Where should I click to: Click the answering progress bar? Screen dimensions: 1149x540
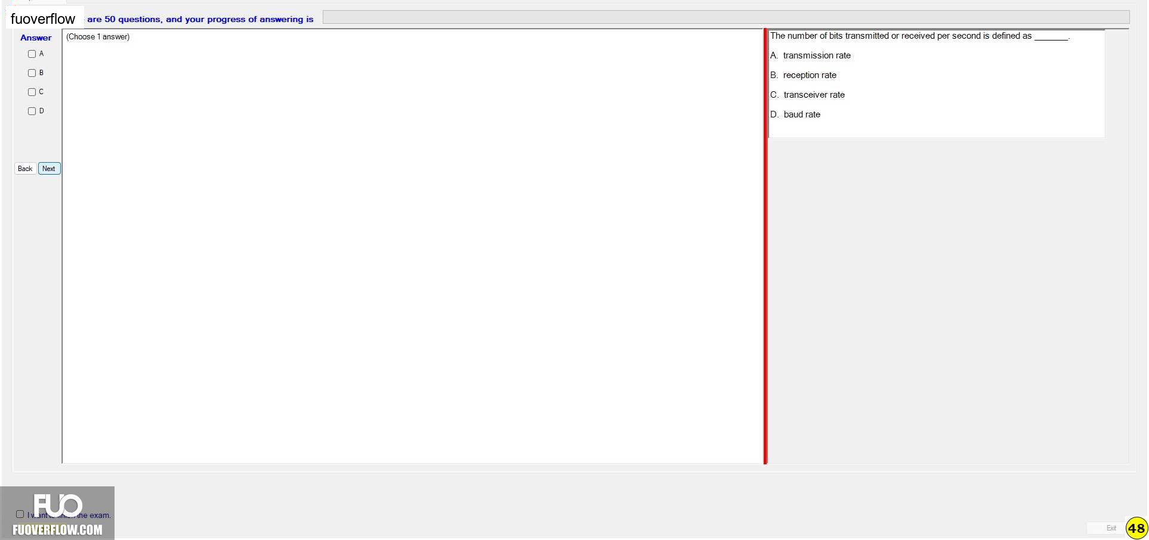click(726, 17)
